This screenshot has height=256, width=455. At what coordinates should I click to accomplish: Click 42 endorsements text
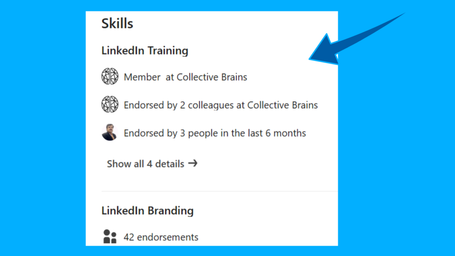[x=160, y=237]
